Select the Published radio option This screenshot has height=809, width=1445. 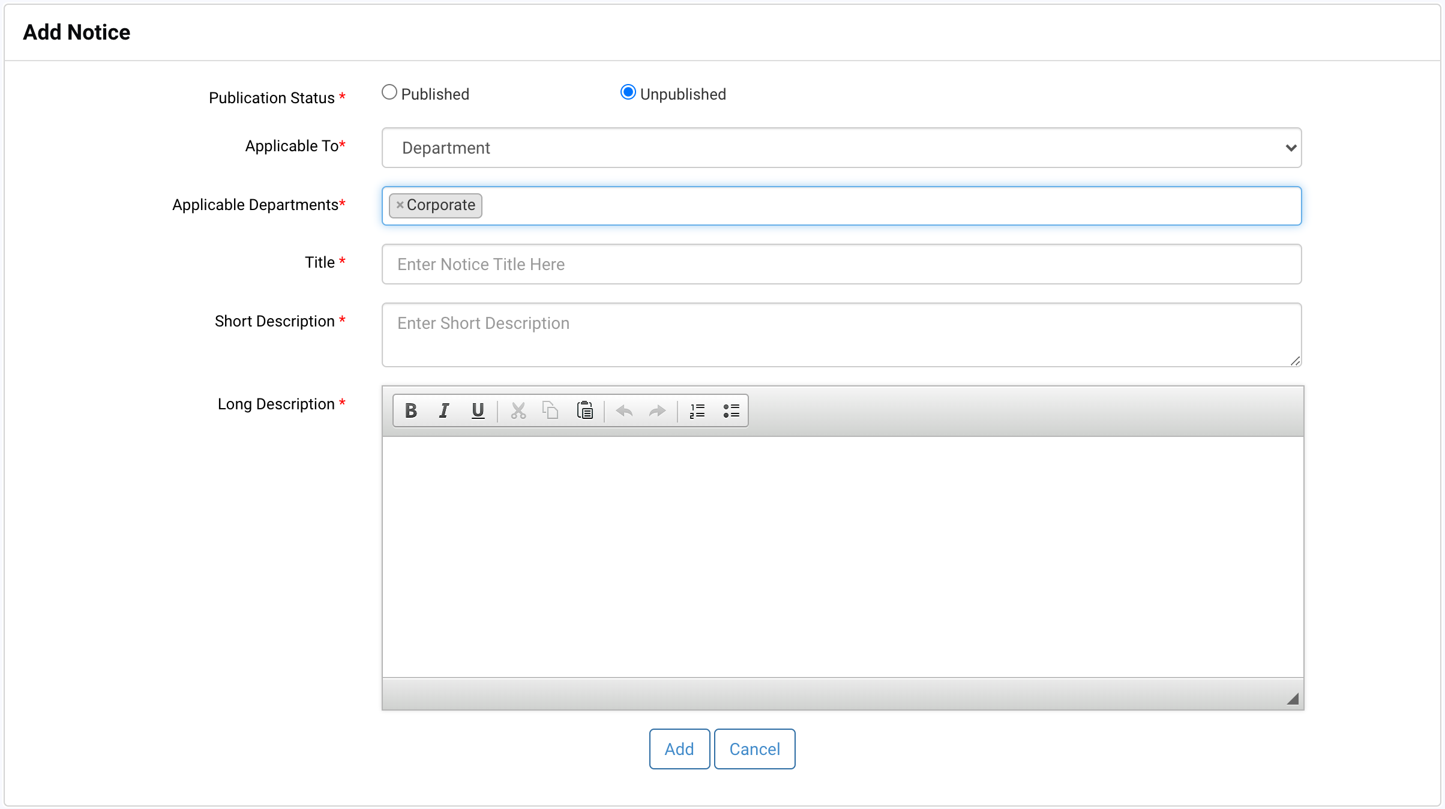tap(389, 92)
